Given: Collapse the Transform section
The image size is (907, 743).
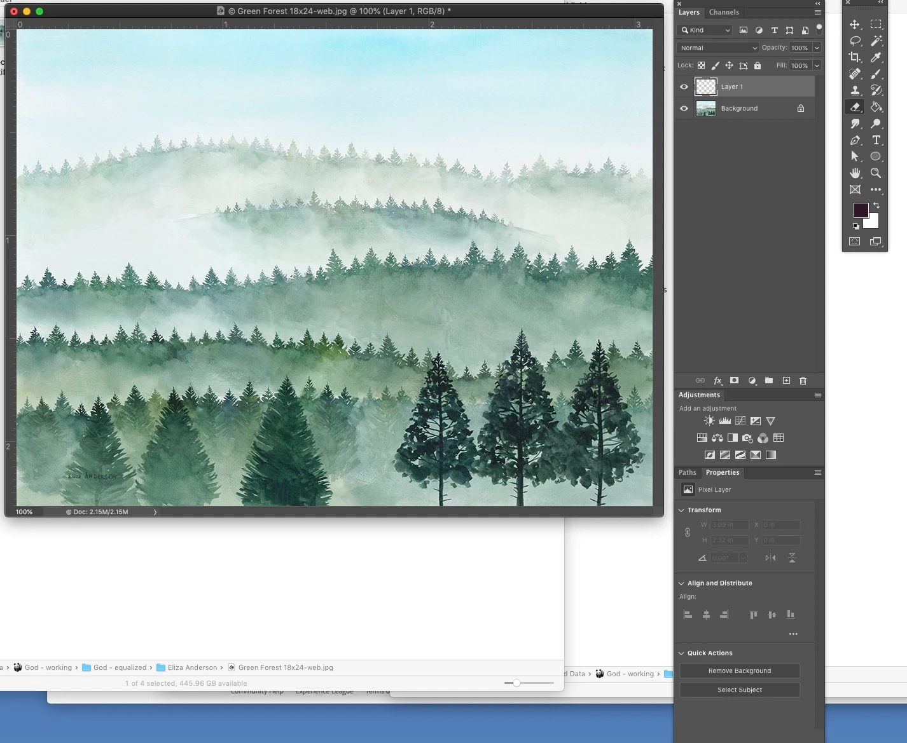Looking at the screenshot, I should point(681,510).
